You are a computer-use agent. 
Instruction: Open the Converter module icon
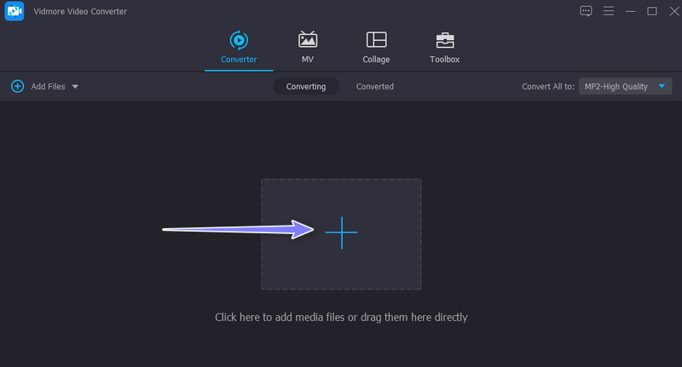pos(238,40)
